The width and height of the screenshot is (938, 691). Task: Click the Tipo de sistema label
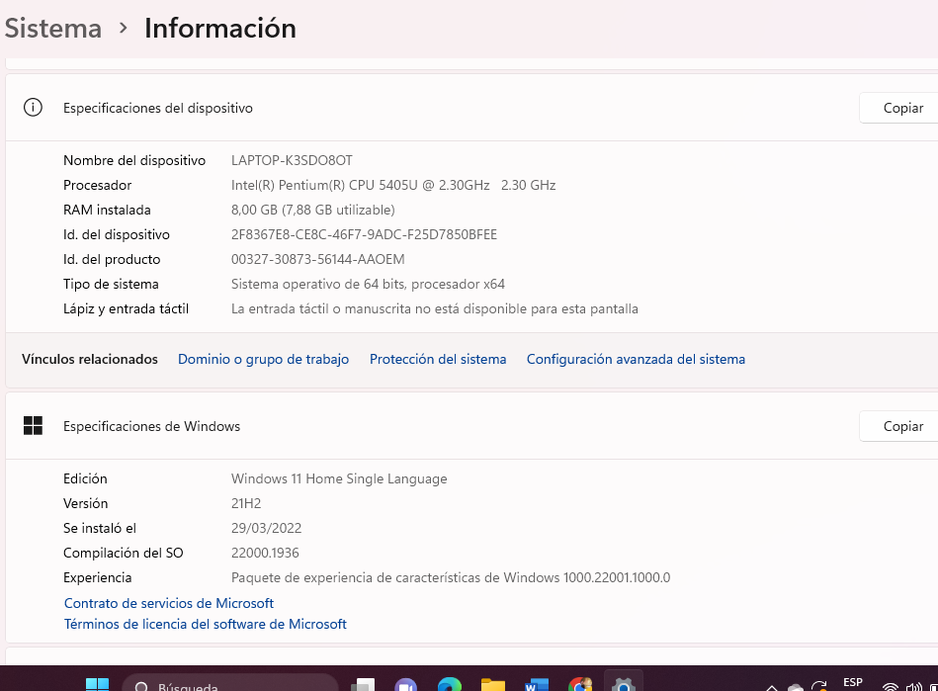coord(112,284)
